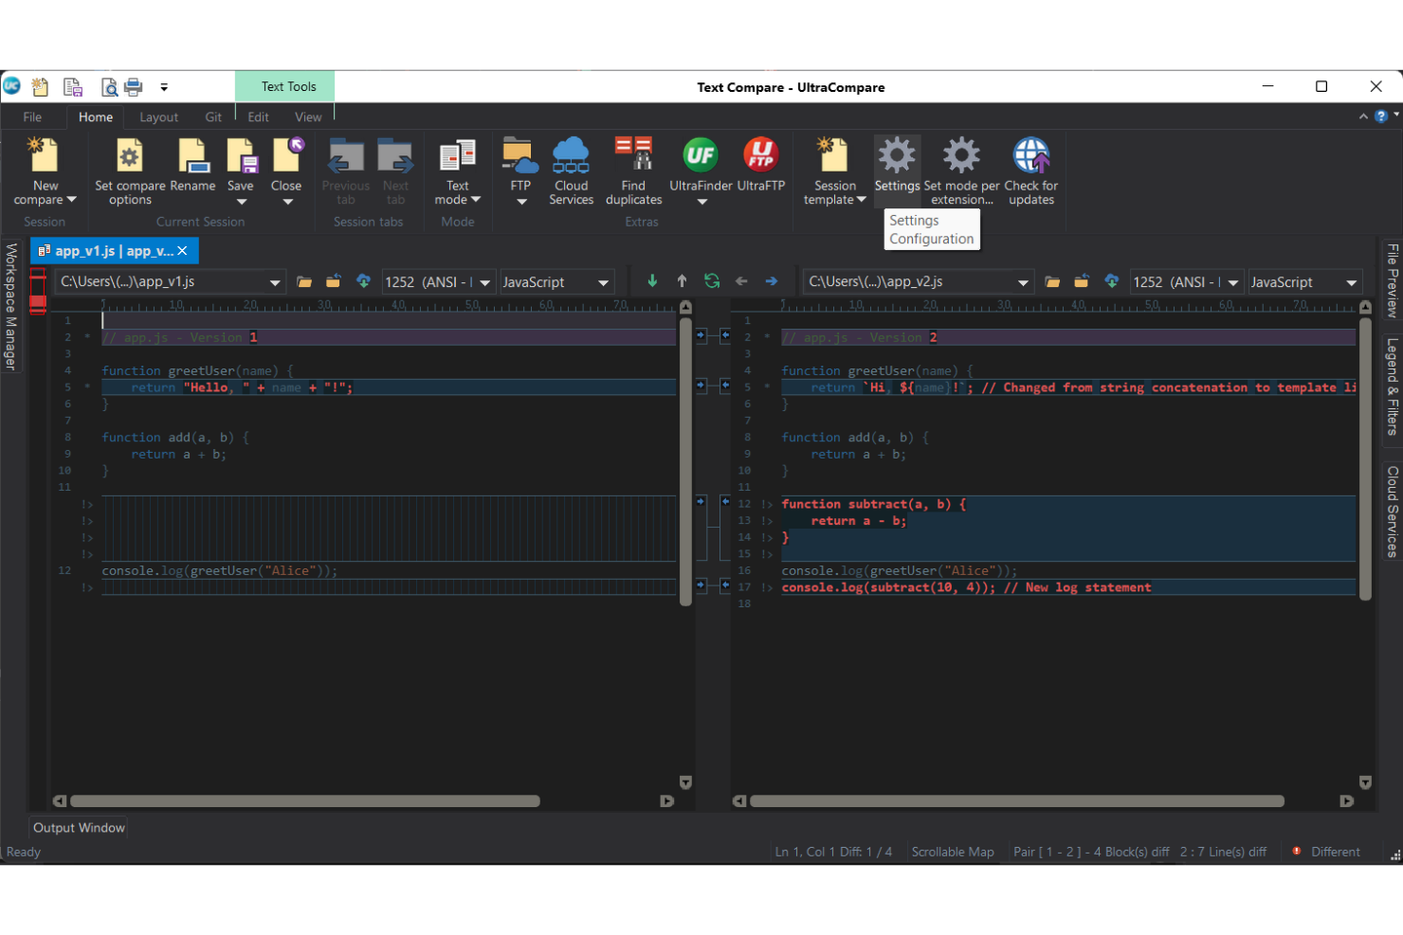
Task: Open a file with the app_v2.js pane folder icon
Action: tap(1052, 281)
